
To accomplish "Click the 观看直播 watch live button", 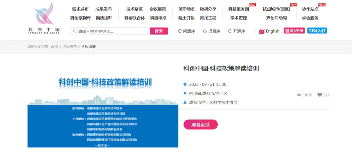I will [200, 125].
